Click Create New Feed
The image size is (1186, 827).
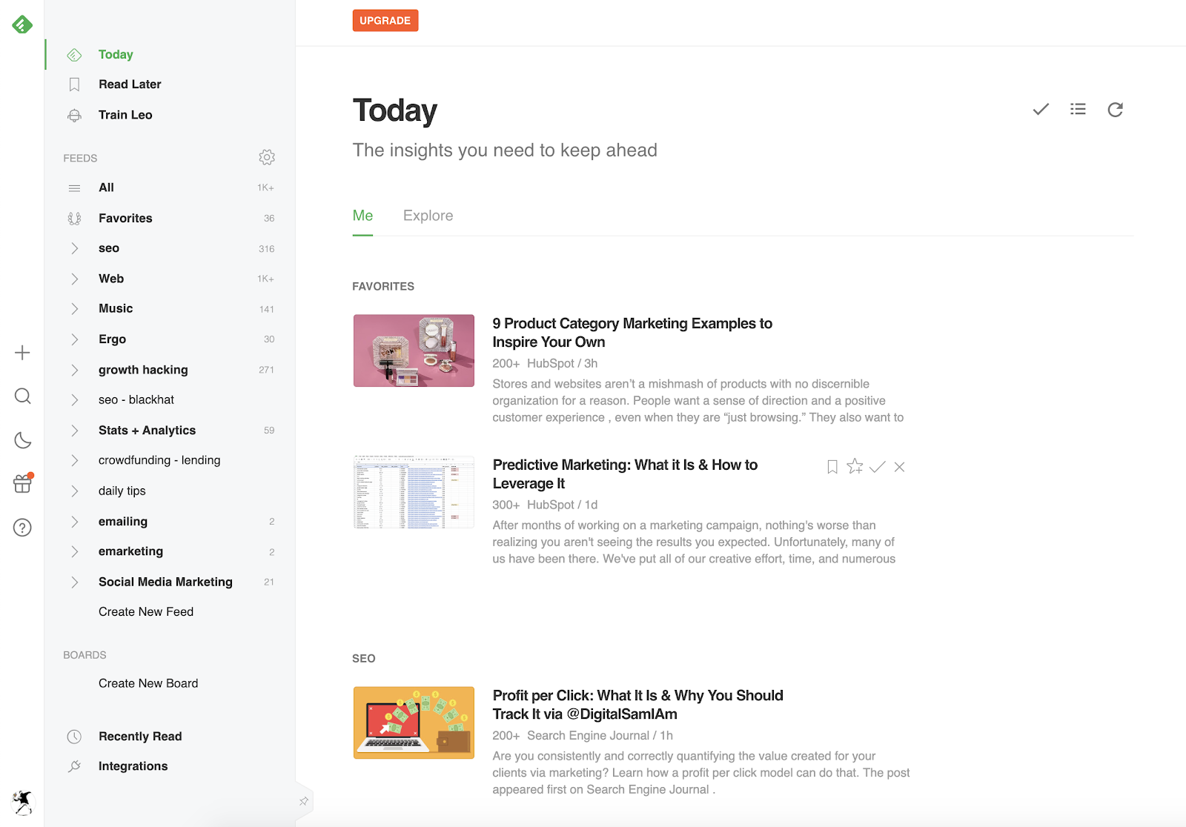click(146, 612)
